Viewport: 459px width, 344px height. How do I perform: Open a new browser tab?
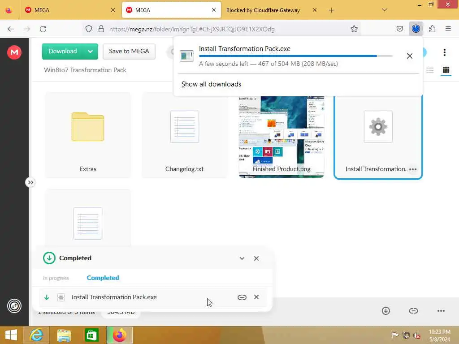[331, 10]
